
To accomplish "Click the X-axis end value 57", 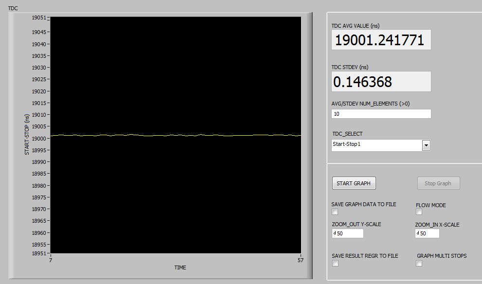I will pos(300,260).
